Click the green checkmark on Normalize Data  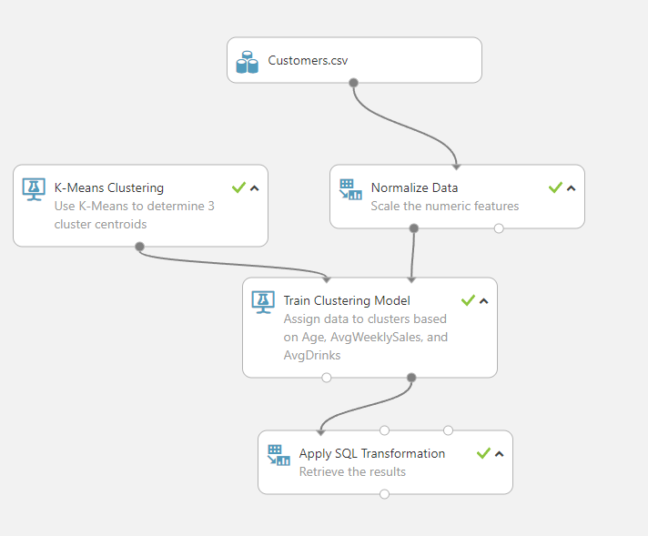tap(555, 188)
